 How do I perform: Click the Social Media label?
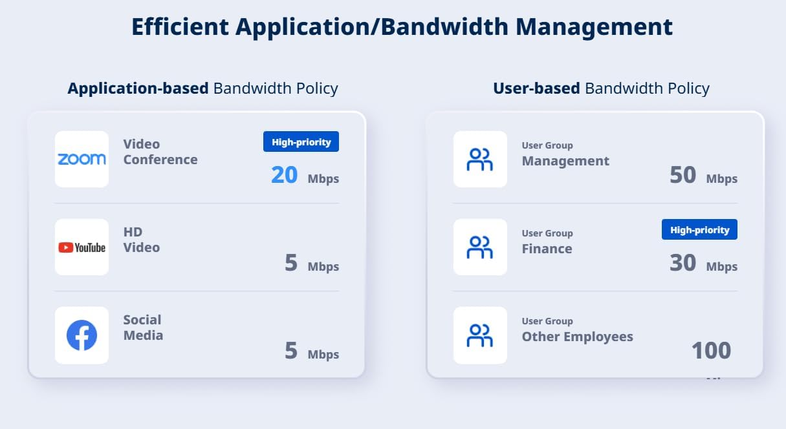click(x=143, y=328)
